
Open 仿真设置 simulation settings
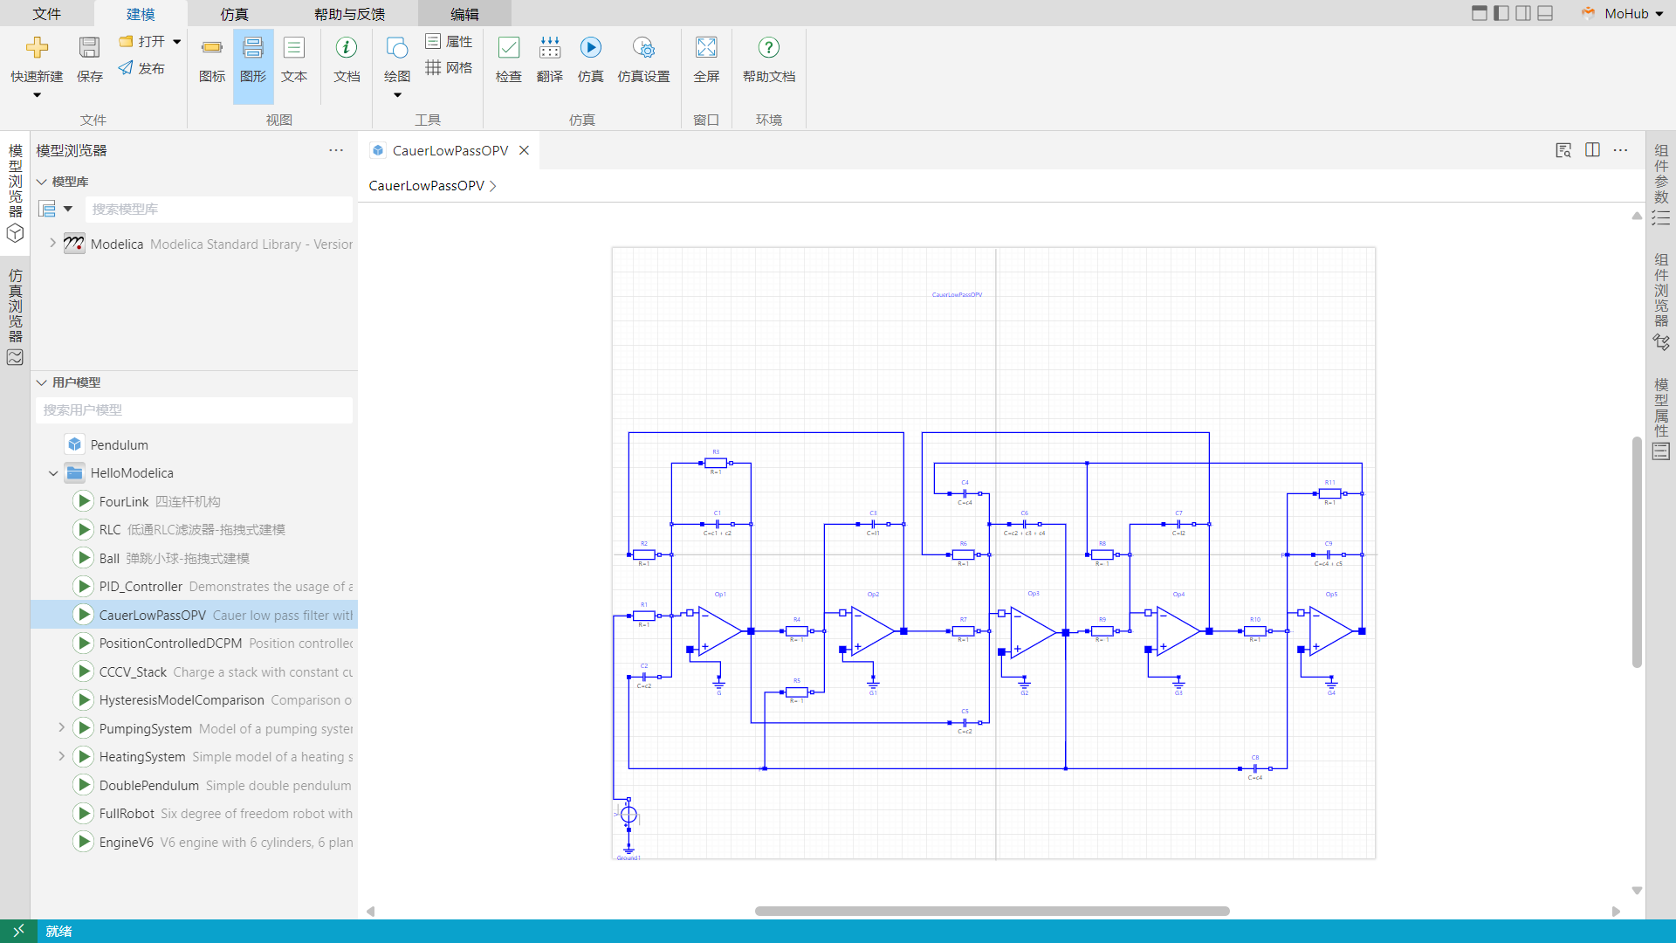pos(643,59)
